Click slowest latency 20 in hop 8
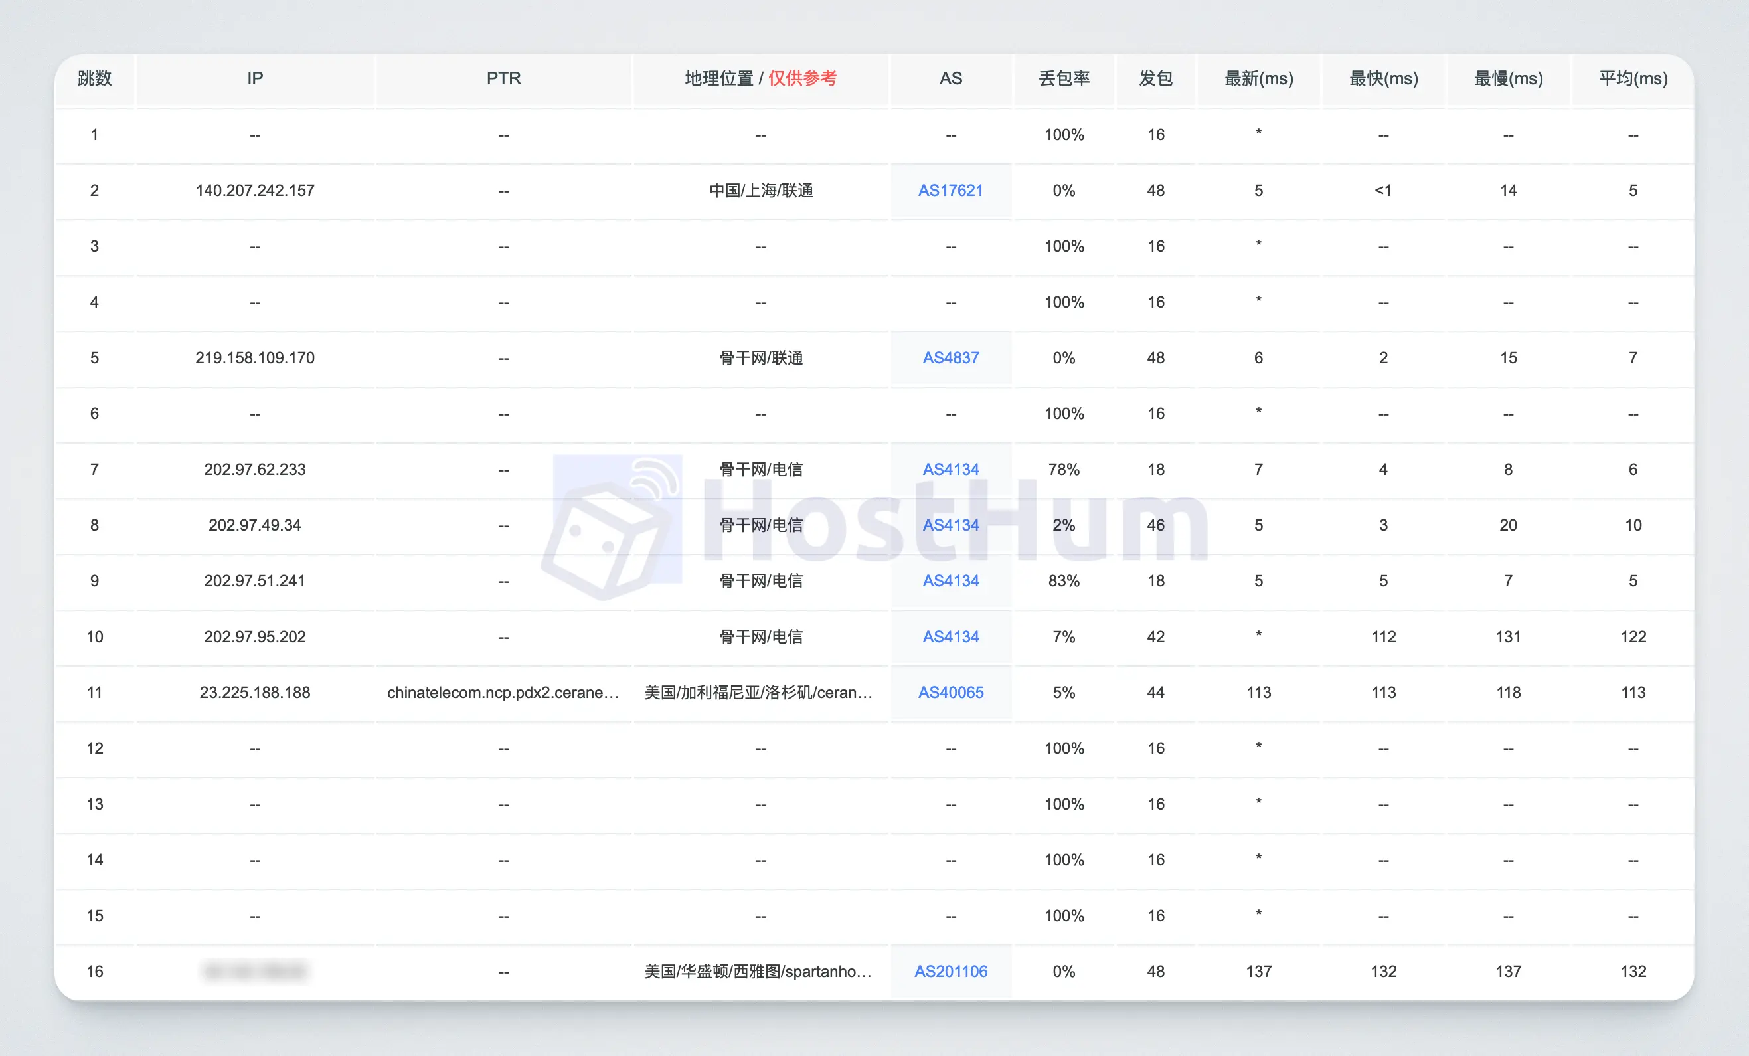Viewport: 1749px width, 1056px height. point(1509,525)
